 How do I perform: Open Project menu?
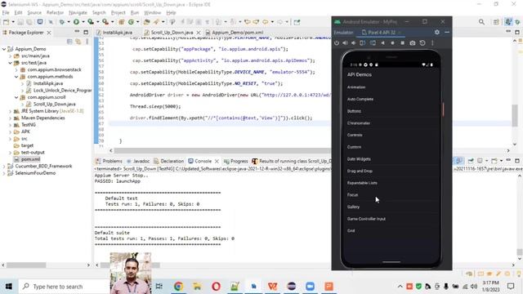tap(118, 13)
